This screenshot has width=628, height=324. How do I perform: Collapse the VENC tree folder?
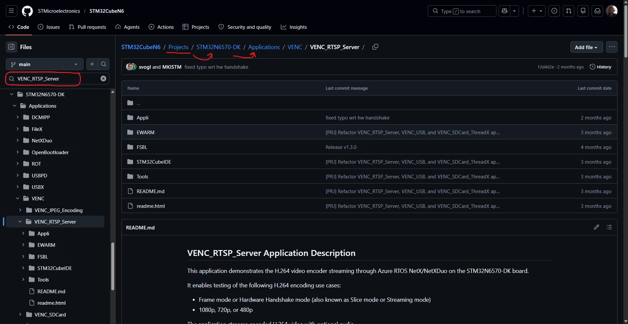point(18,198)
